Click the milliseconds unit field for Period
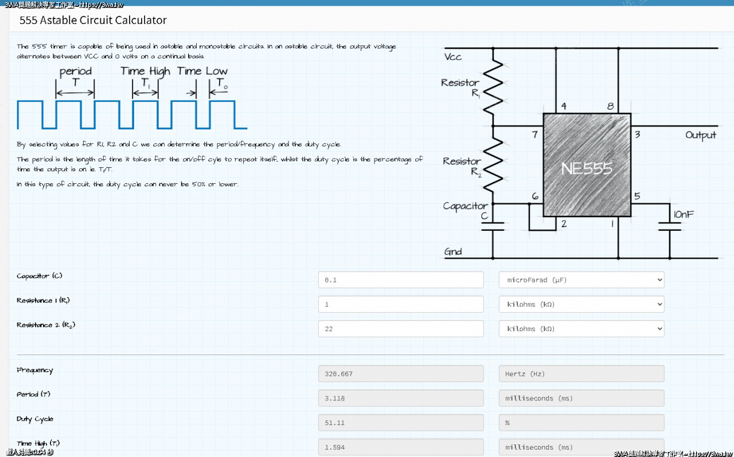 click(581, 398)
